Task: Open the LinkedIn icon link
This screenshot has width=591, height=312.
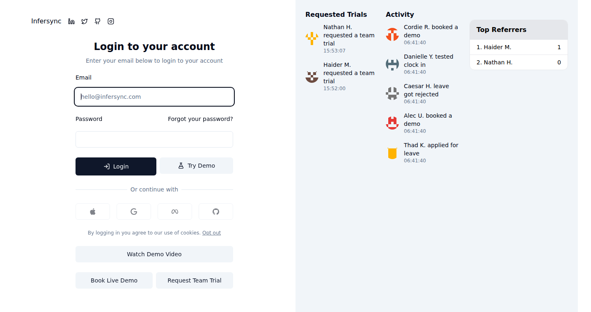Action: tap(71, 21)
